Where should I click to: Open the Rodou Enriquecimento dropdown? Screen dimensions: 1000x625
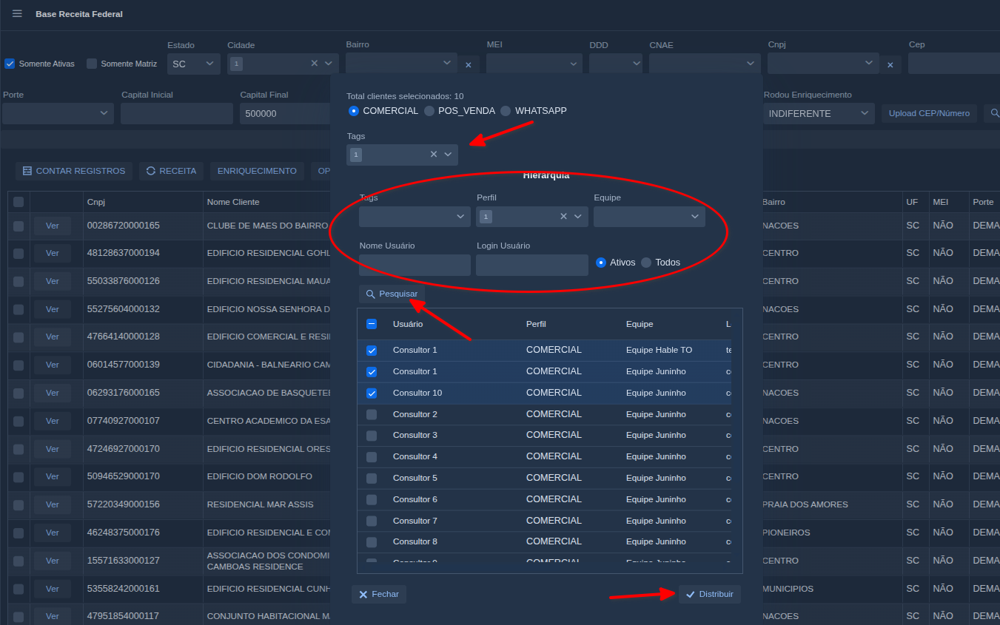tap(819, 113)
